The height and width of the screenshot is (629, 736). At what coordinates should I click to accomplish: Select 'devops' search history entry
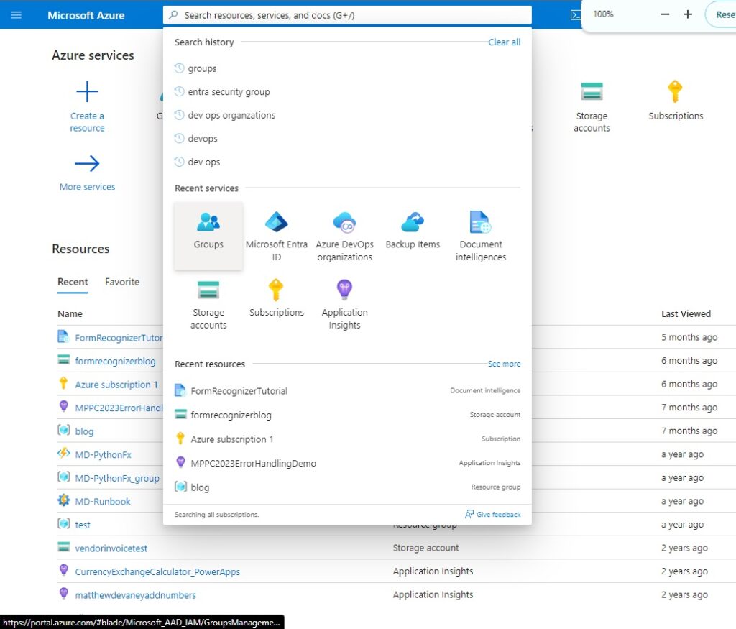tap(202, 139)
